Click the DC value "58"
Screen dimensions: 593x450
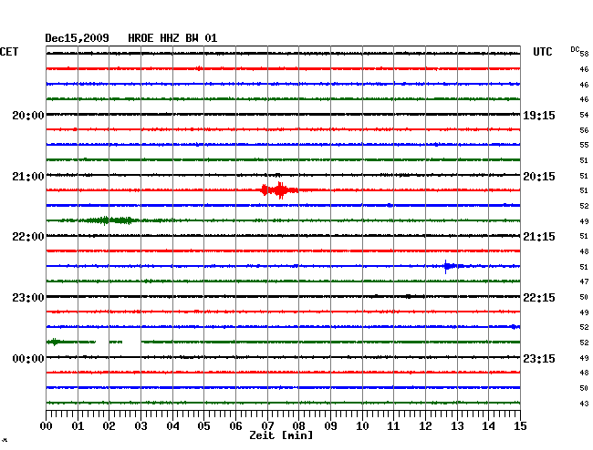tap(584, 54)
